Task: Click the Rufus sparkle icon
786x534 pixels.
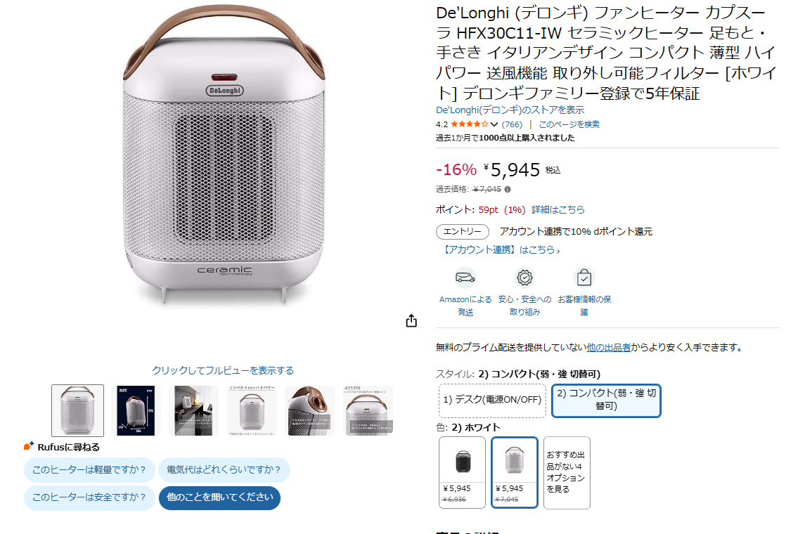Action: [x=29, y=446]
